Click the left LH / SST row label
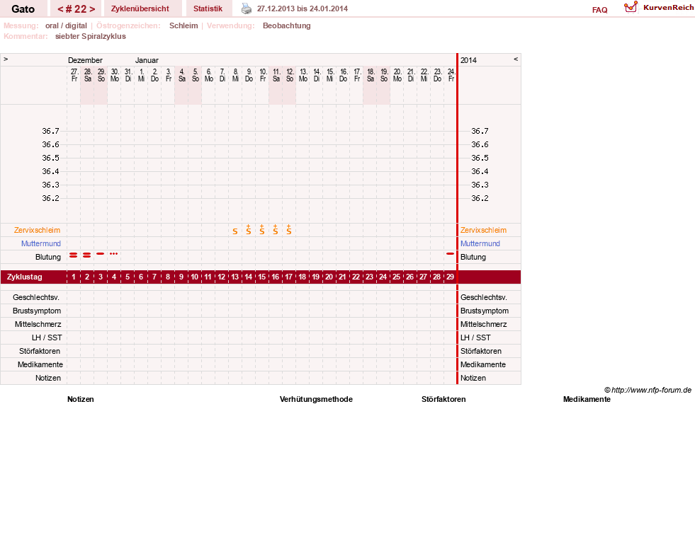The image size is (695, 554). [x=47, y=337]
